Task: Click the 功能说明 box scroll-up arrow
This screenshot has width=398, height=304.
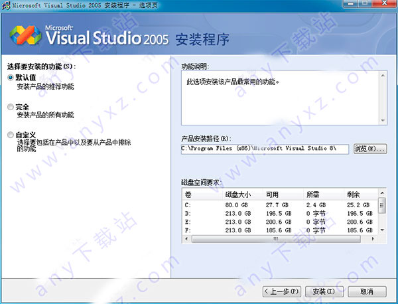Action: 383,76
